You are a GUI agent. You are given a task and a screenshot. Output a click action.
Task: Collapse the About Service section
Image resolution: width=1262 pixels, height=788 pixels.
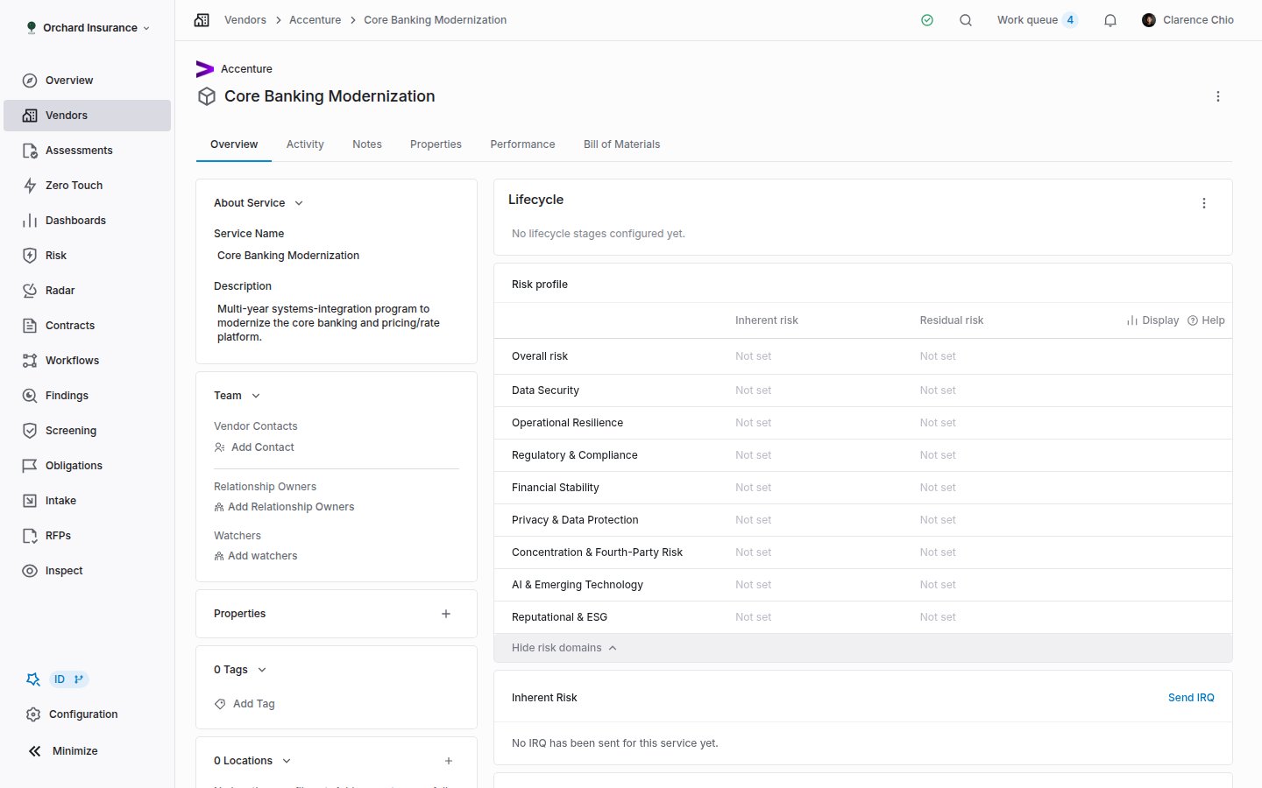click(299, 203)
